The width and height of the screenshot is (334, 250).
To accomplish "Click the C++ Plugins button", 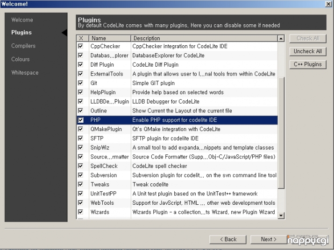I will tap(308, 64).
